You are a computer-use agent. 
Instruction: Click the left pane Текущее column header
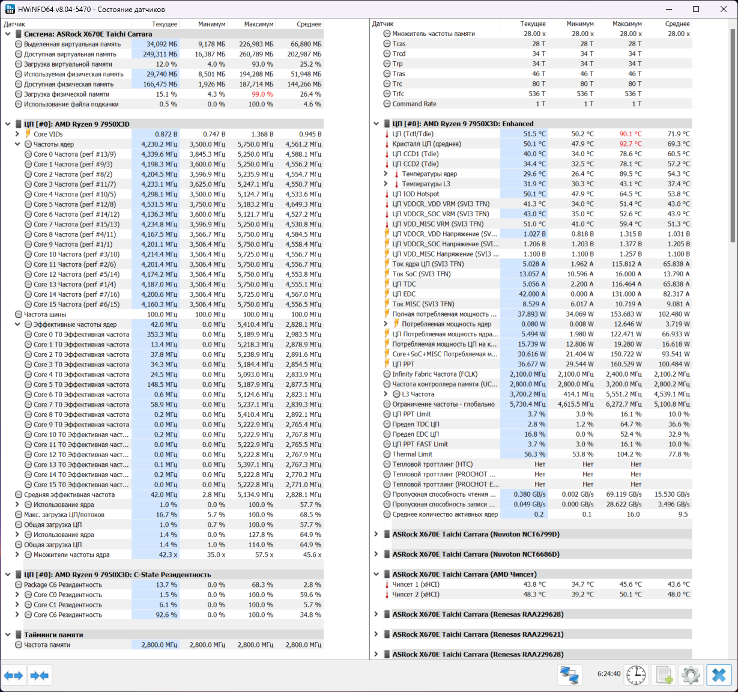point(155,24)
